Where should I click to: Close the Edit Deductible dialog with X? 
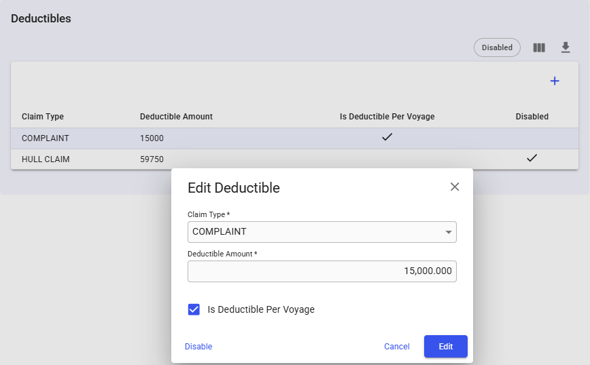point(455,187)
